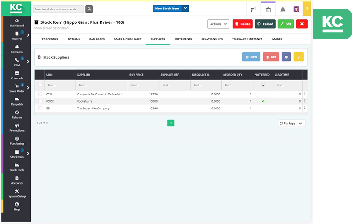The height and width of the screenshot is (224, 352).
Task: Switch to the Bar Codes tab
Action: pyautogui.click(x=97, y=39)
